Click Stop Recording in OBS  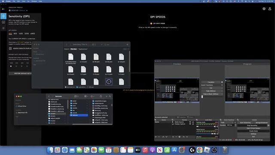(252, 125)
